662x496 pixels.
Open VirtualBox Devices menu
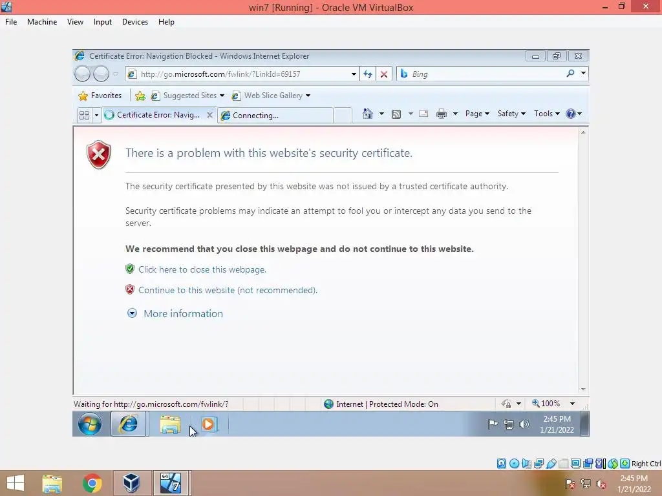[135, 22]
